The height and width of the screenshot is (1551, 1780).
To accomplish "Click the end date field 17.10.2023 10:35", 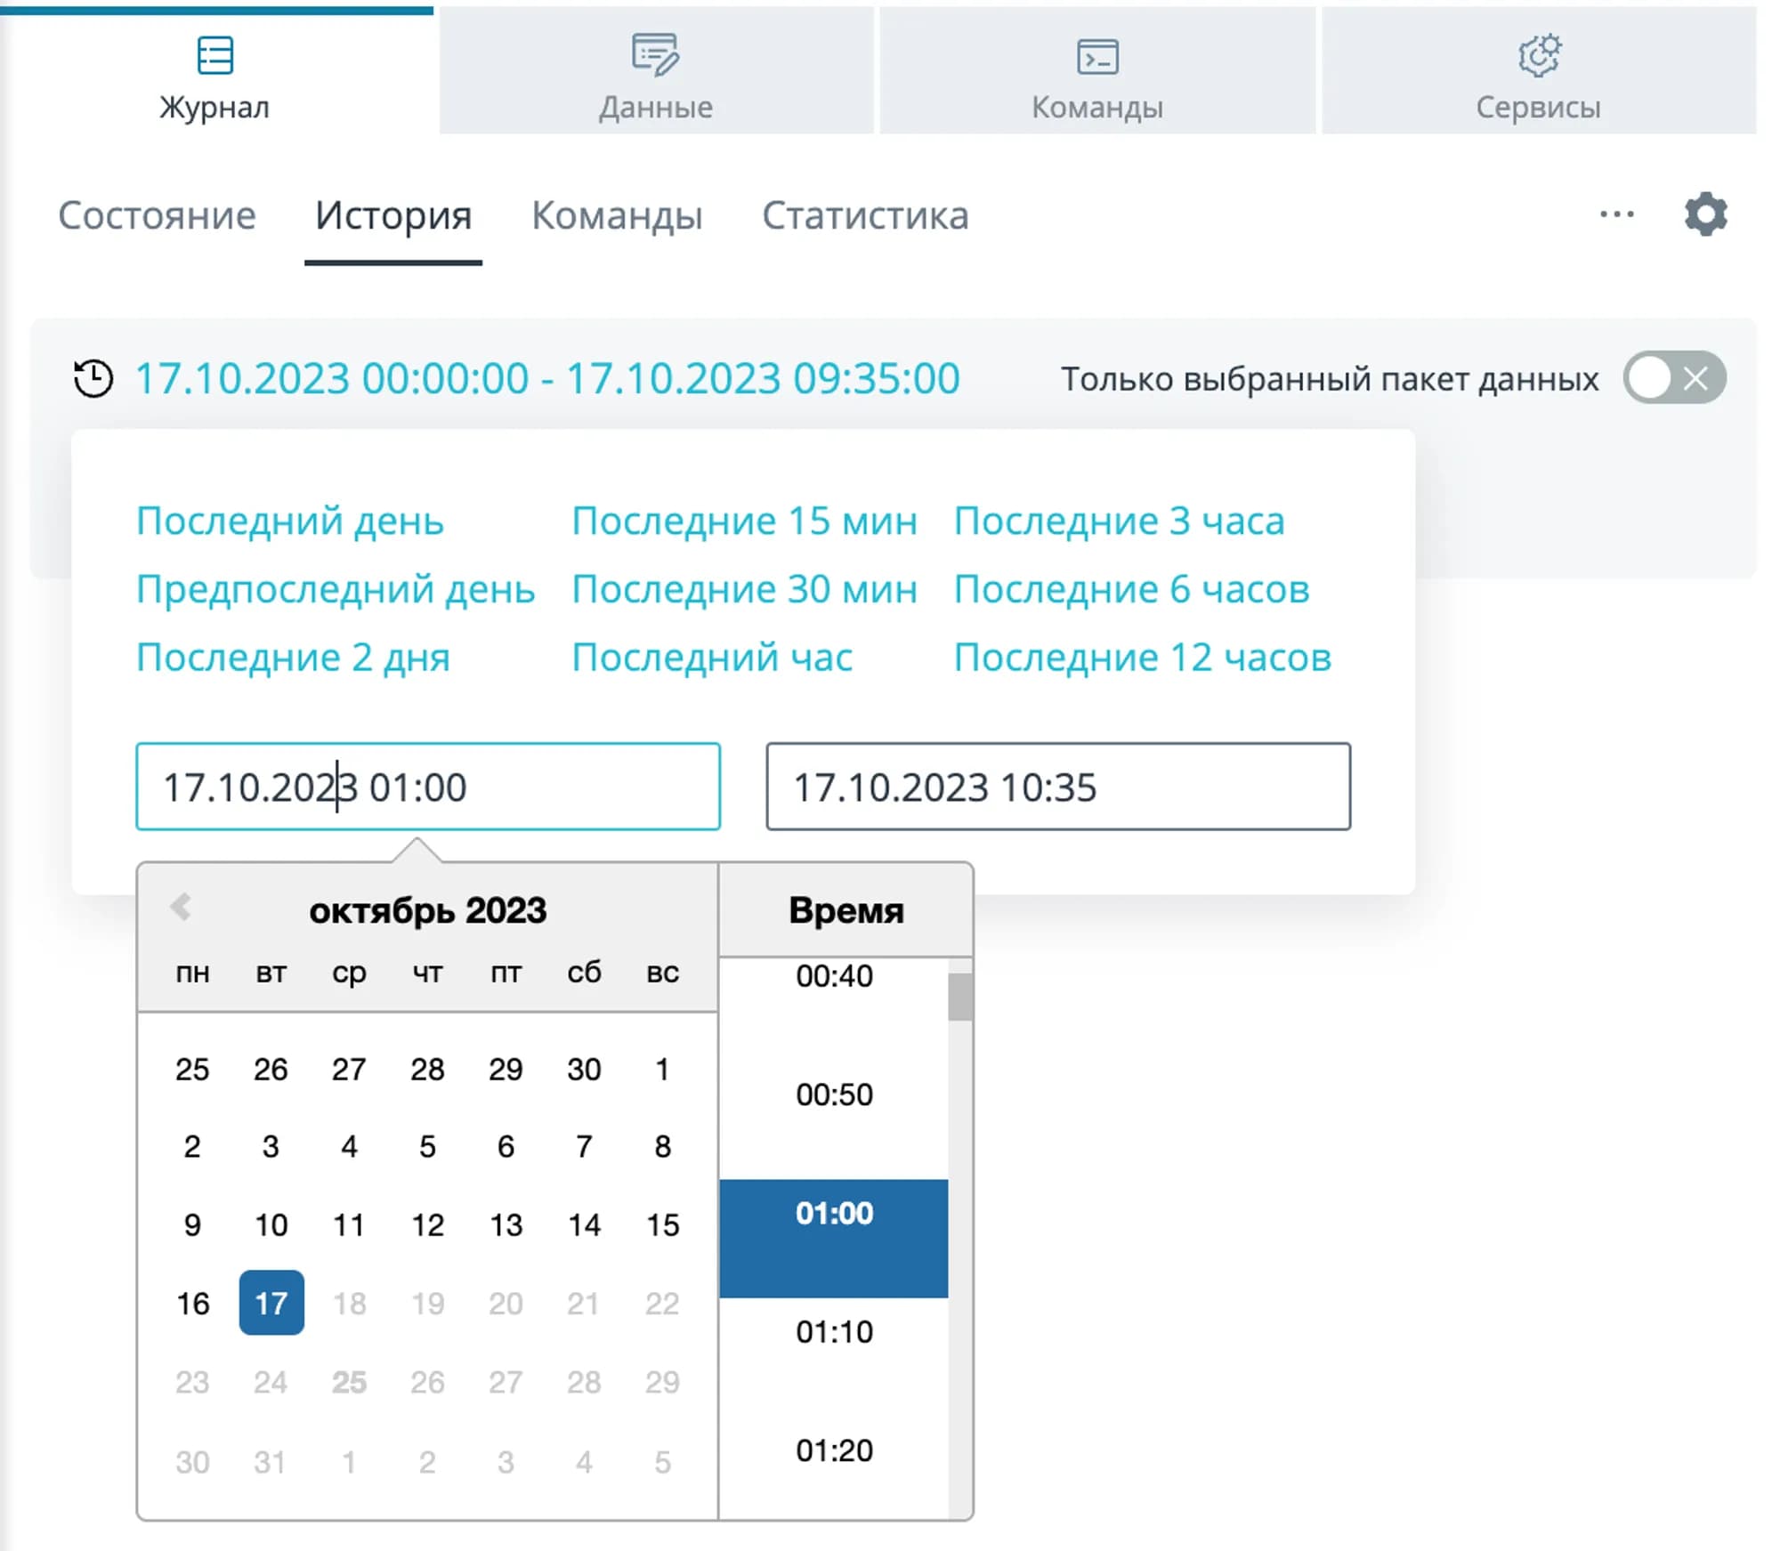I will [1057, 787].
